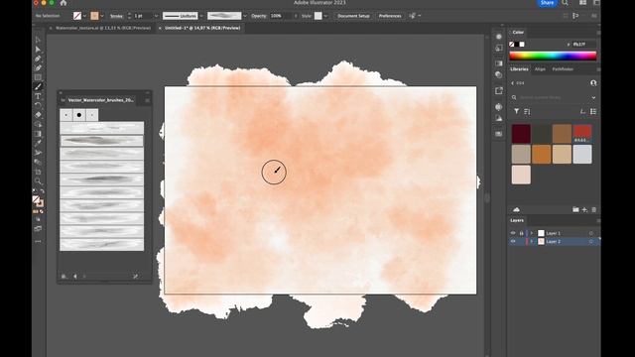The image size is (635, 357).
Task: Switch to the Watercolor_texture.ai document tab
Action: (x=103, y=28)
